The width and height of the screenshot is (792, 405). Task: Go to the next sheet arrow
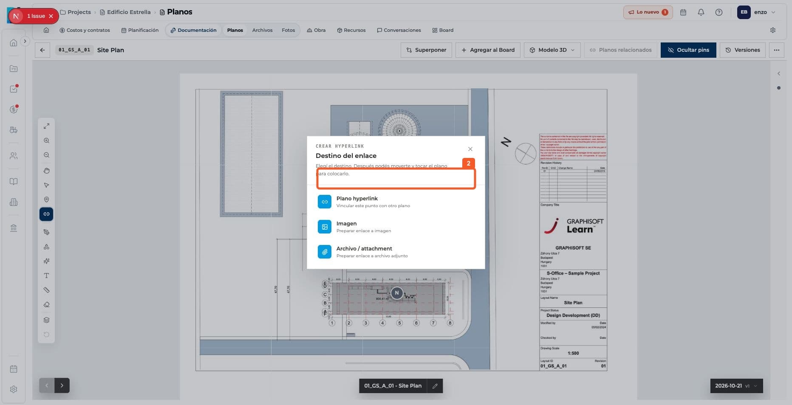click(x=62, y=385)
